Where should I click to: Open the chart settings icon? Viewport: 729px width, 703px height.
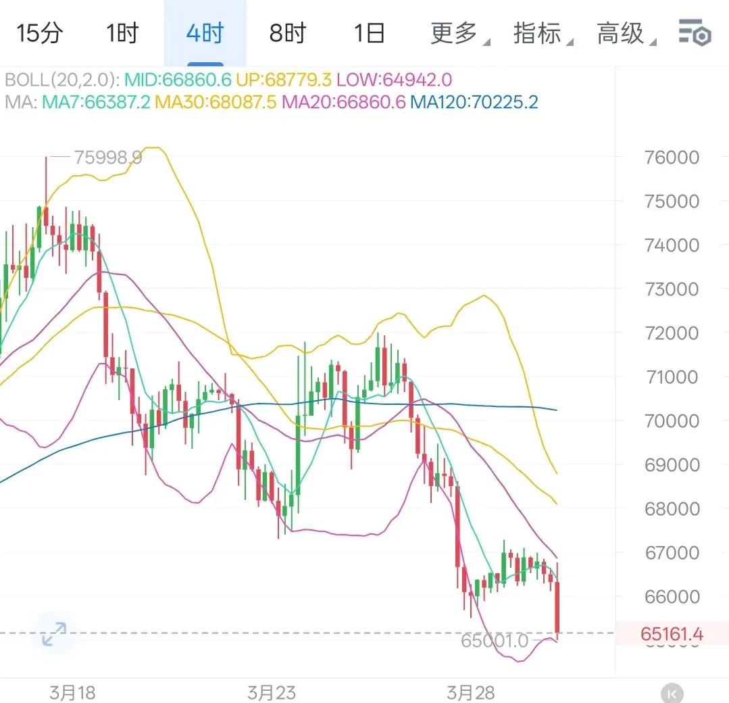695,32
